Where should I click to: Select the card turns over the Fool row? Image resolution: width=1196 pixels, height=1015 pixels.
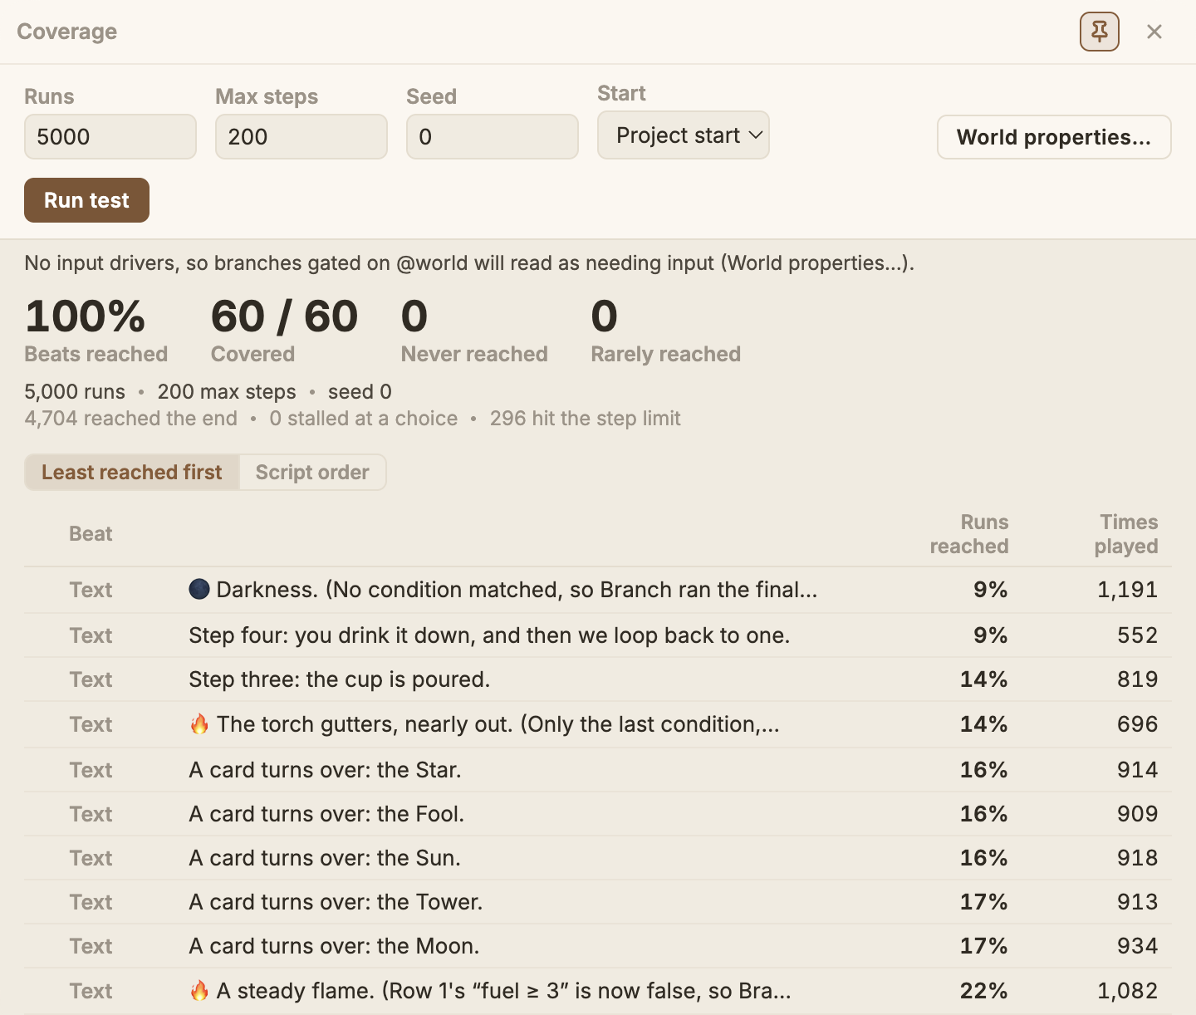[598, 814]
